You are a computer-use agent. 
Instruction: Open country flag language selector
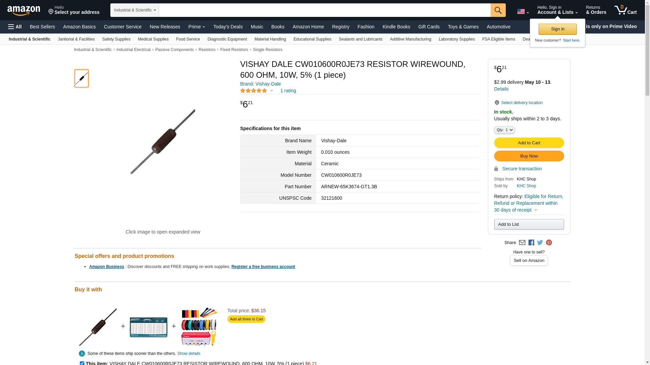click(x=523, y=11)
